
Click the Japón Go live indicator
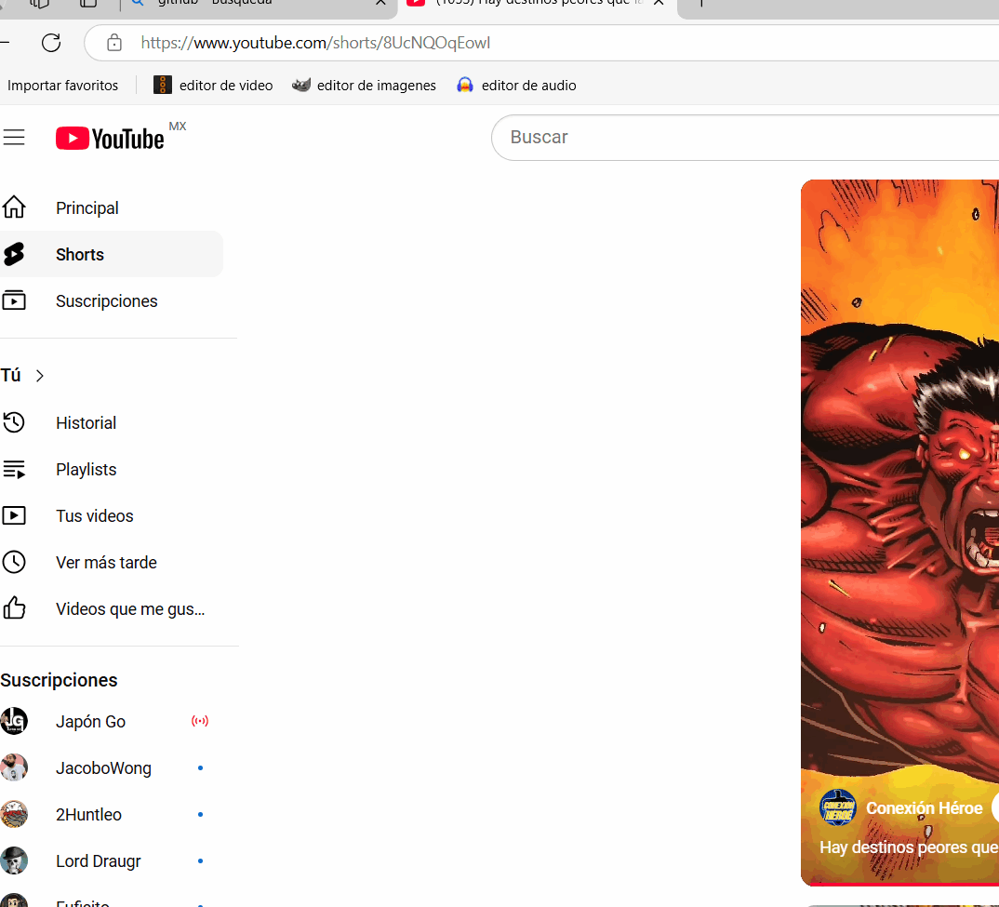coord(200,721)
